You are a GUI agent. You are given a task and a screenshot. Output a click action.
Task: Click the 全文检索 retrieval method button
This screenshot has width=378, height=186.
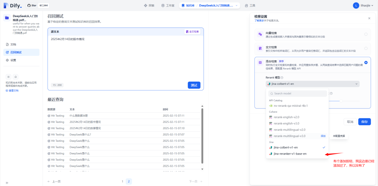click(x=192, y=31)
